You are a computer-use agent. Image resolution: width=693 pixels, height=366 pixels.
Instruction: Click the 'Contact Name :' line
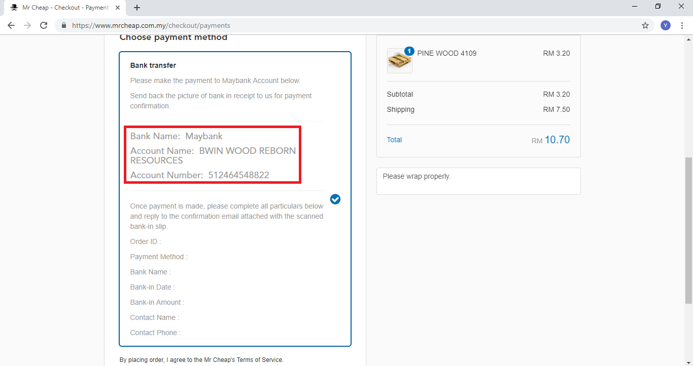pyautogui.click(x=155, y=317)
